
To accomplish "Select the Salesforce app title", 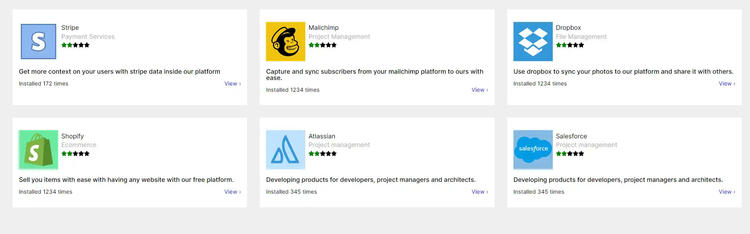I will pos(571,136).
